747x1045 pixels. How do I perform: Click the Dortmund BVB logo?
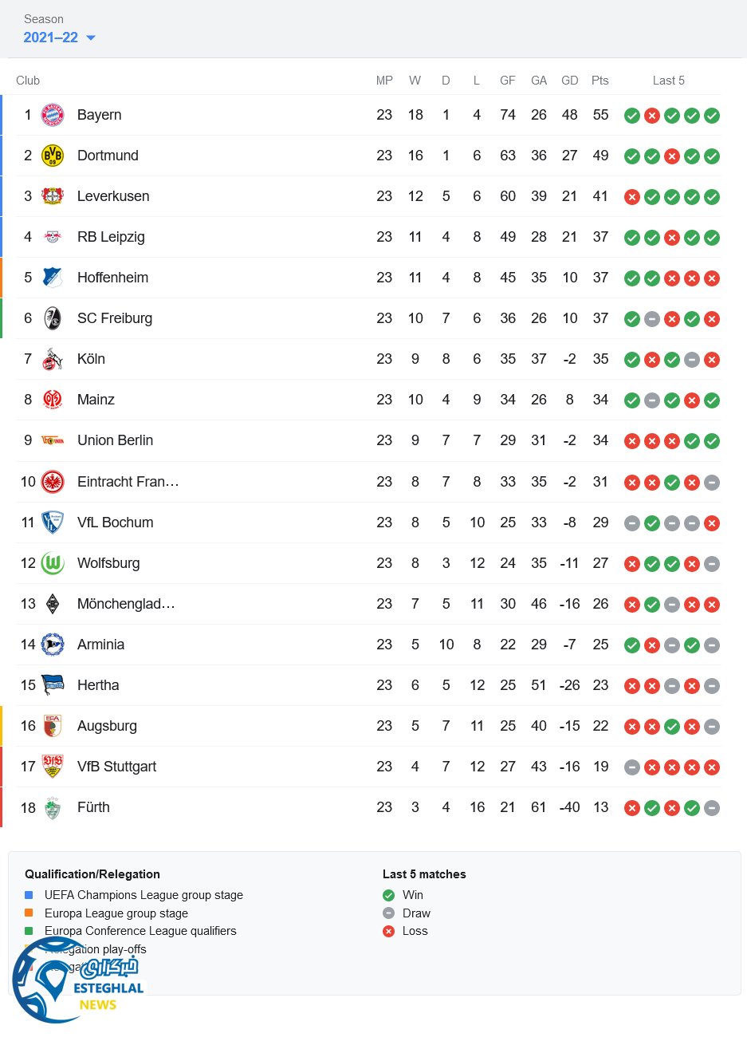(53, 156)
